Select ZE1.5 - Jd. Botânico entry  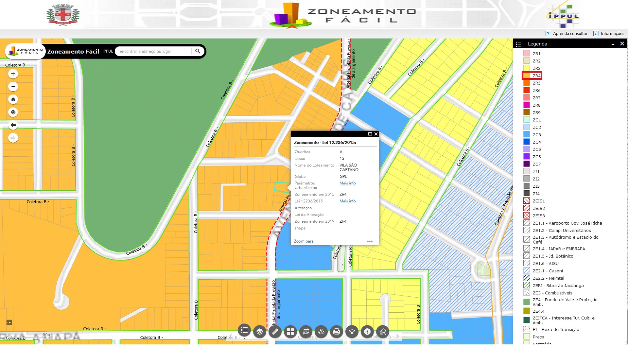pyautogui.click(x=553, y=256)
